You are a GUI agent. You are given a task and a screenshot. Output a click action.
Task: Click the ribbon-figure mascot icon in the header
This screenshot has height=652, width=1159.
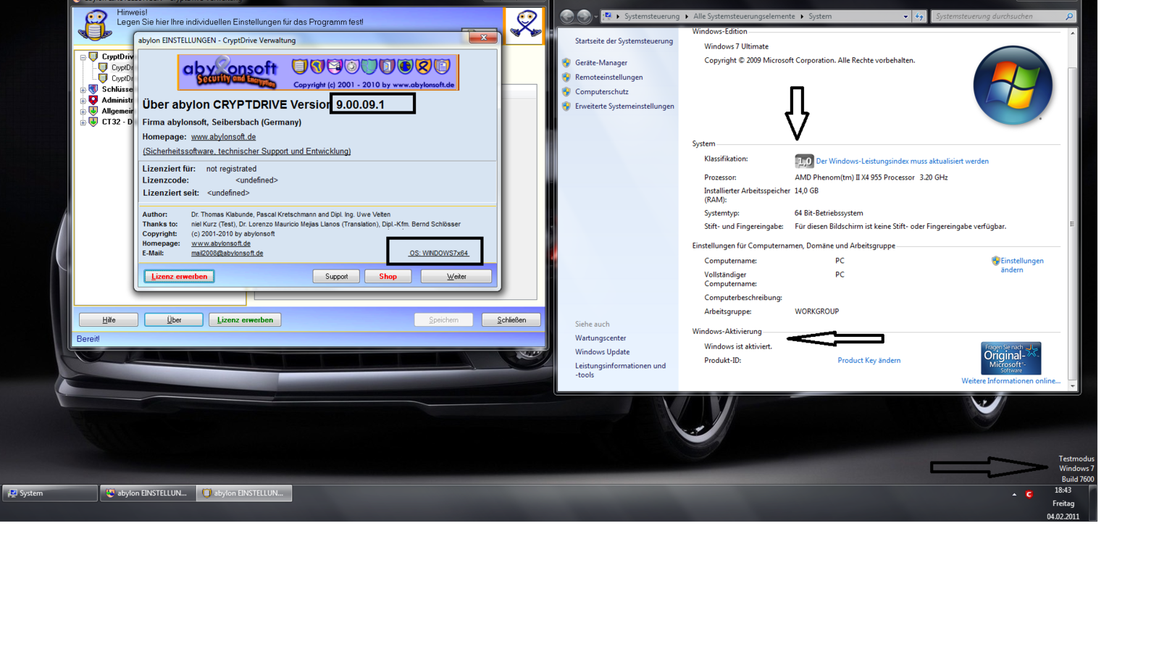coord(524,24)
